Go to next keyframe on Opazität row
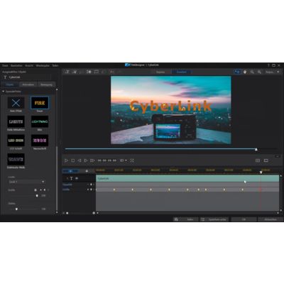Image resolution: width=284 pixels, height=284 pixels. pyautogui.click(x=94, y=185)
